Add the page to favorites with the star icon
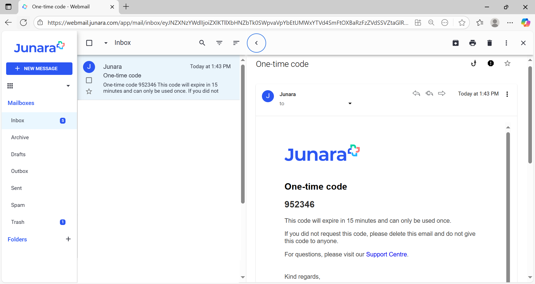The width and height of the screenshot is (535, 284). click(462, 23)
